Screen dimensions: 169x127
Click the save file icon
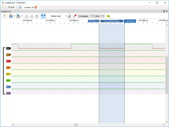[x=18, y=16]
